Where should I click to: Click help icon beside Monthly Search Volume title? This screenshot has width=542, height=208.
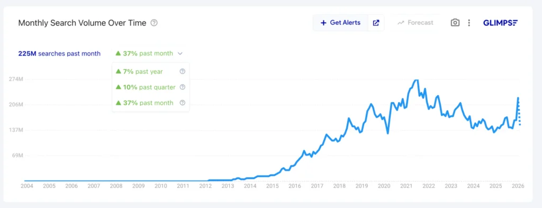[x=154, y=23]
